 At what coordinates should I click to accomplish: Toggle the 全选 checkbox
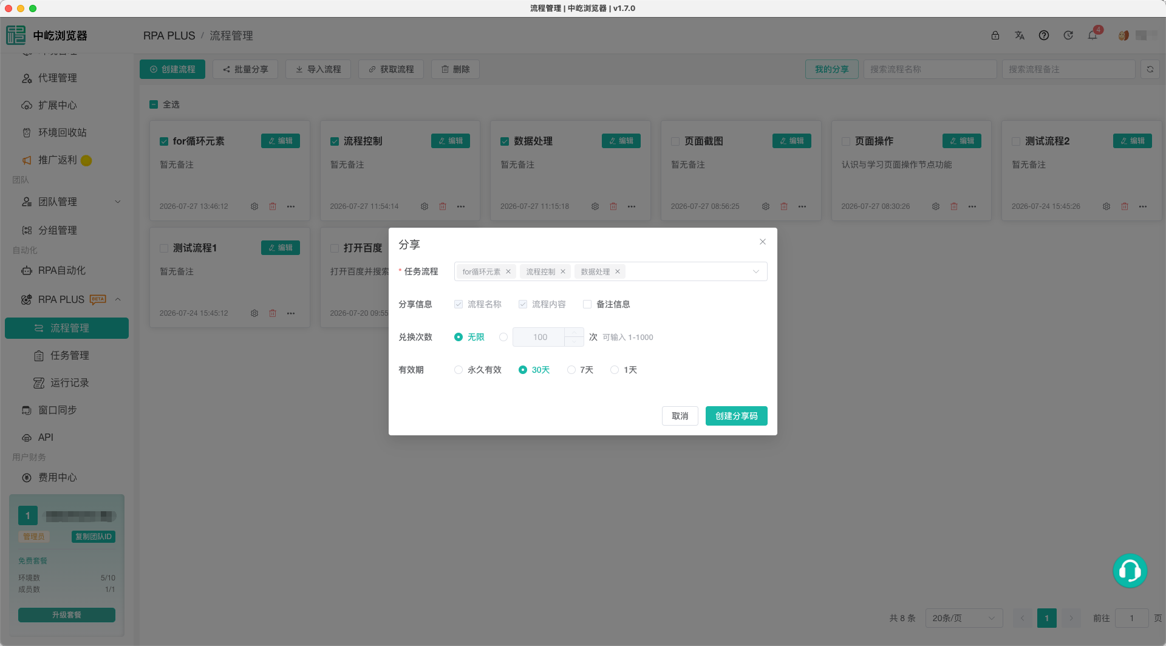[x=154, y=104]
